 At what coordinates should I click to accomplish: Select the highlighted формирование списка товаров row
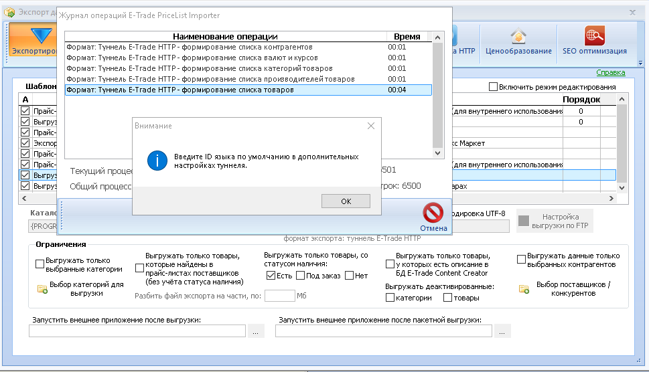pos(248,90)
